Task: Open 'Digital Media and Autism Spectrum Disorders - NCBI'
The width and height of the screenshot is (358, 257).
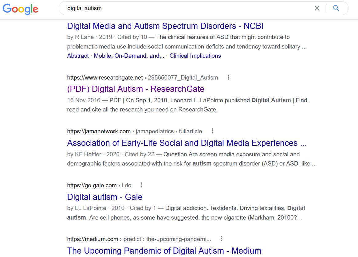Action: (165, 26)
